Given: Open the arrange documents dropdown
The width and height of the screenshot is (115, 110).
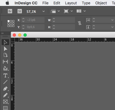Looking at the screenshot, I should point(84,11).
